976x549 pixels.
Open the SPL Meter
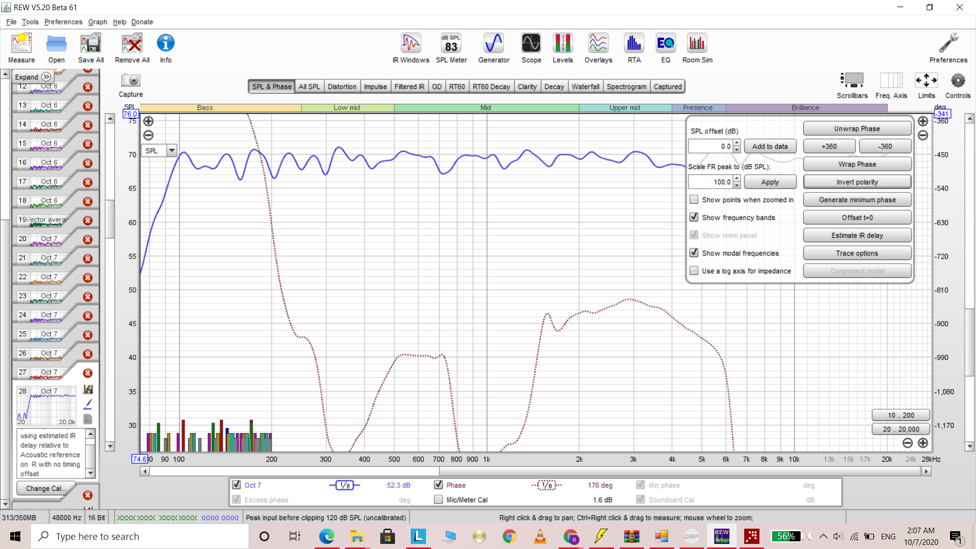[x=451, y=48]
